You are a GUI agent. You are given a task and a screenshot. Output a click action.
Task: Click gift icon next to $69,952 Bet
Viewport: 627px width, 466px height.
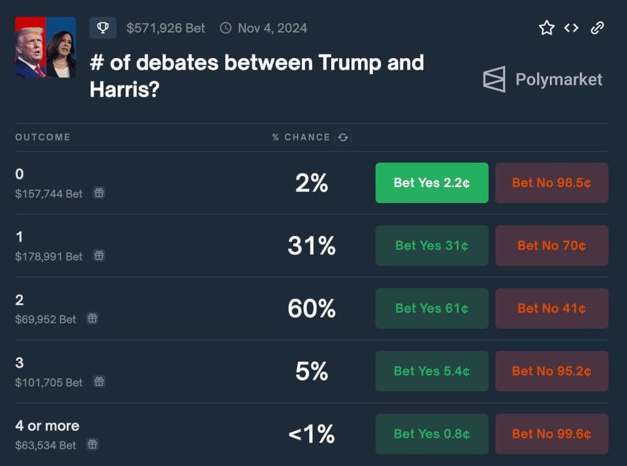(x=92, y=319)
